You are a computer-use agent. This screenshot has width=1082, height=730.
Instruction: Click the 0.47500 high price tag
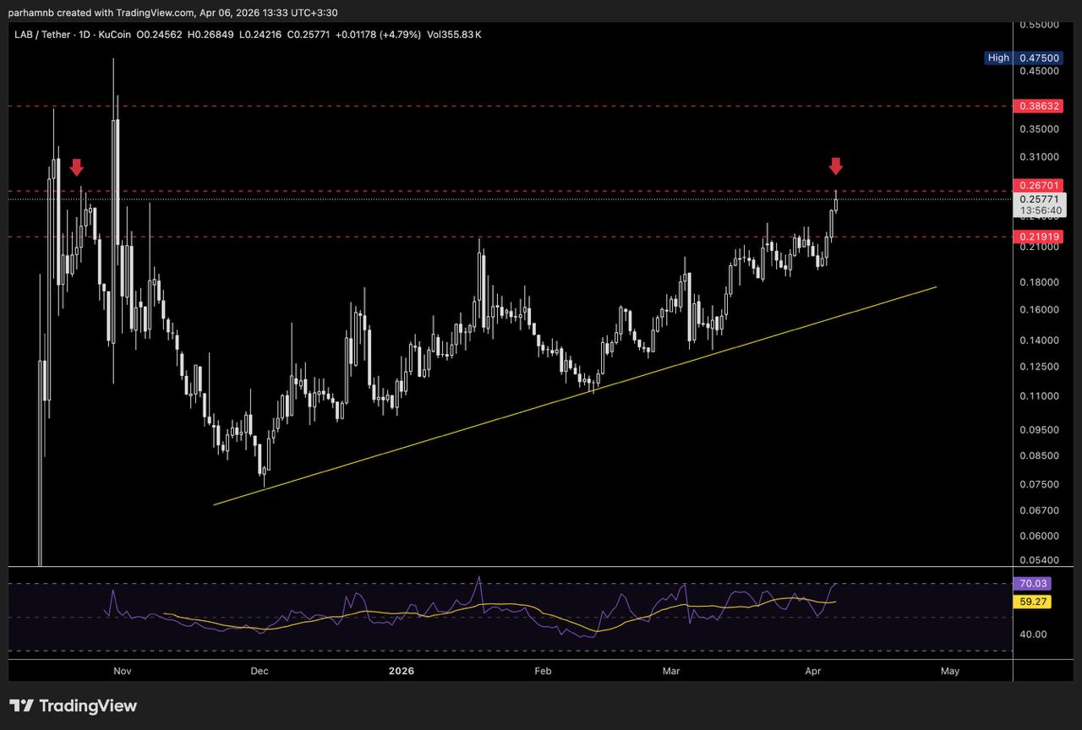1040,58
